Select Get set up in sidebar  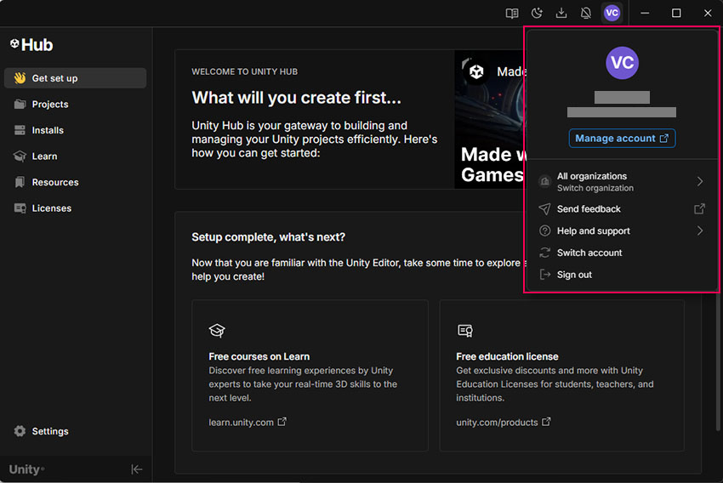(x=75, y=78)
